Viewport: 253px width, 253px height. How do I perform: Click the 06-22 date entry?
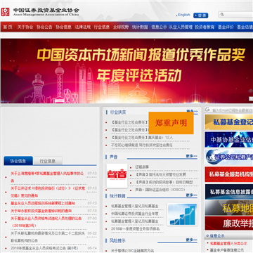[92, 233]
